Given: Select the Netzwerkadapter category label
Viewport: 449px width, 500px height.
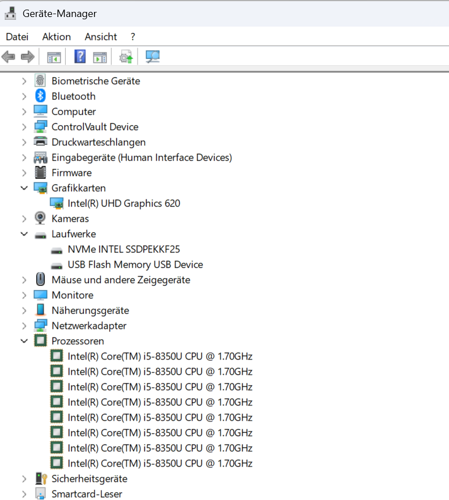Looking at the screenshot, I should pyautogui.click(x=89, y=326).
